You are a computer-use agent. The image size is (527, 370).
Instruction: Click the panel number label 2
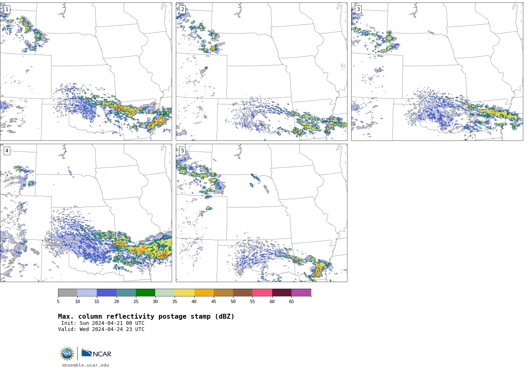pos(182,9)
